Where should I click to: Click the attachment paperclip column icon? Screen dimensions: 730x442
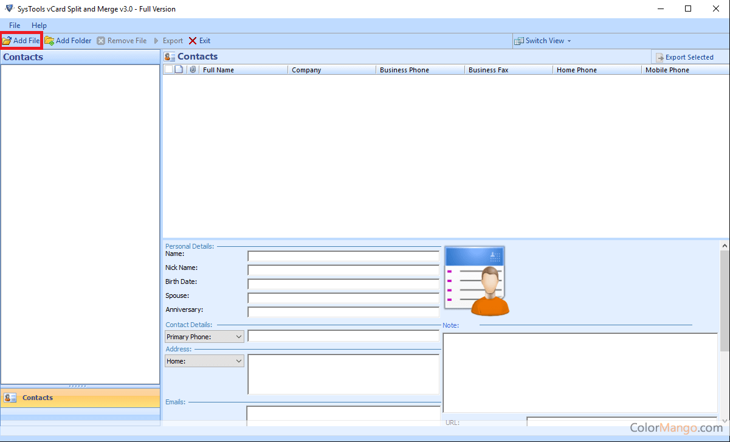tap(193, 69)
